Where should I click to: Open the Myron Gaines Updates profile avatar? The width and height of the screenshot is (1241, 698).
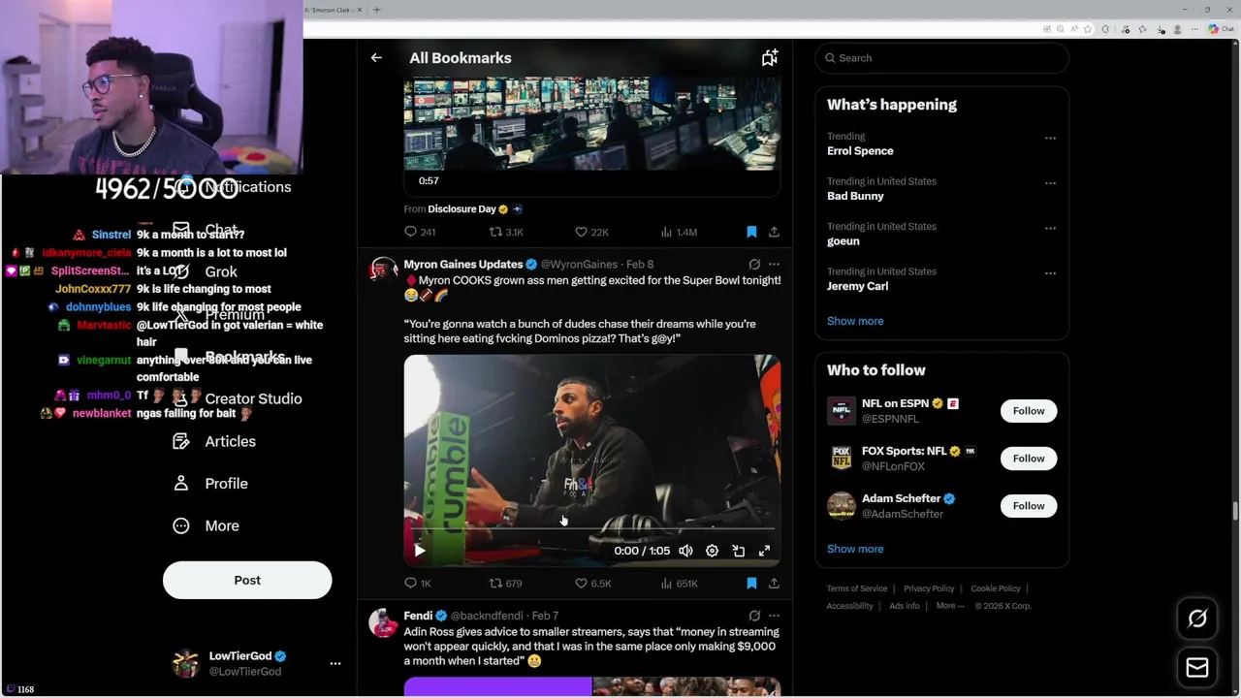point(384,270)
